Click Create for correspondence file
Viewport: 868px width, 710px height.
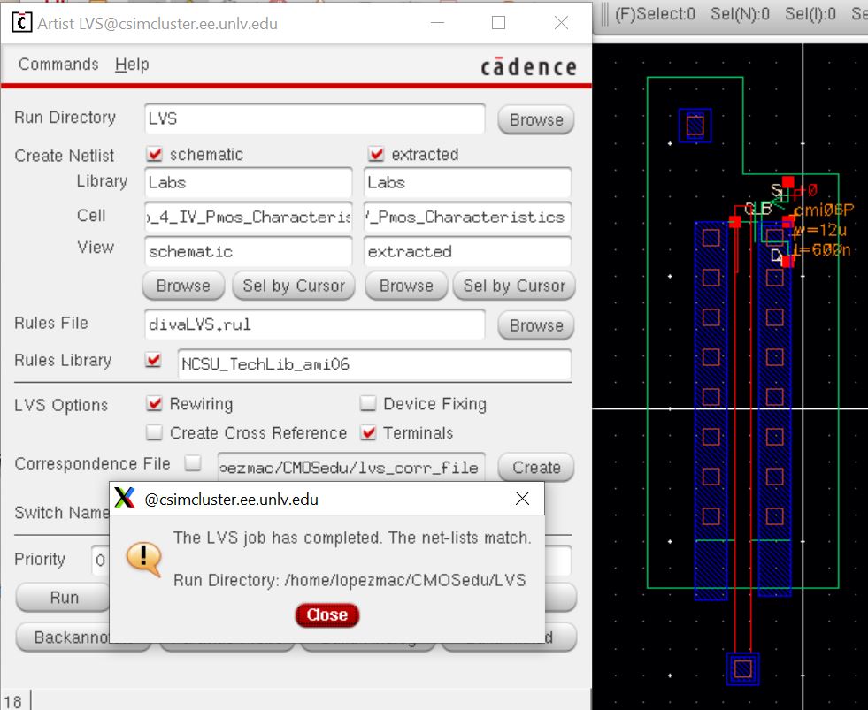point(535,467)
